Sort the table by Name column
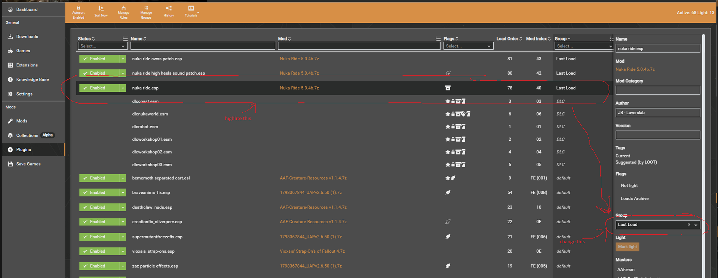Screen dimensions: 718x278 click(138, 39)
